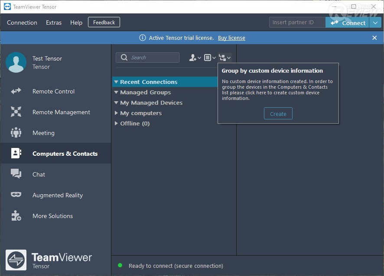Click the Create button in tooltip
Screen dimensions: 384x276
pos(278,114)
